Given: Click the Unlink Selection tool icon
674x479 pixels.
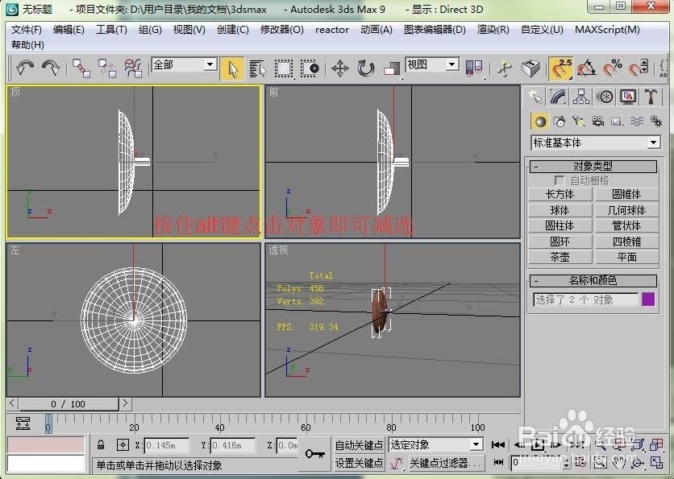Looking at the screenshot, I should 107,68.
